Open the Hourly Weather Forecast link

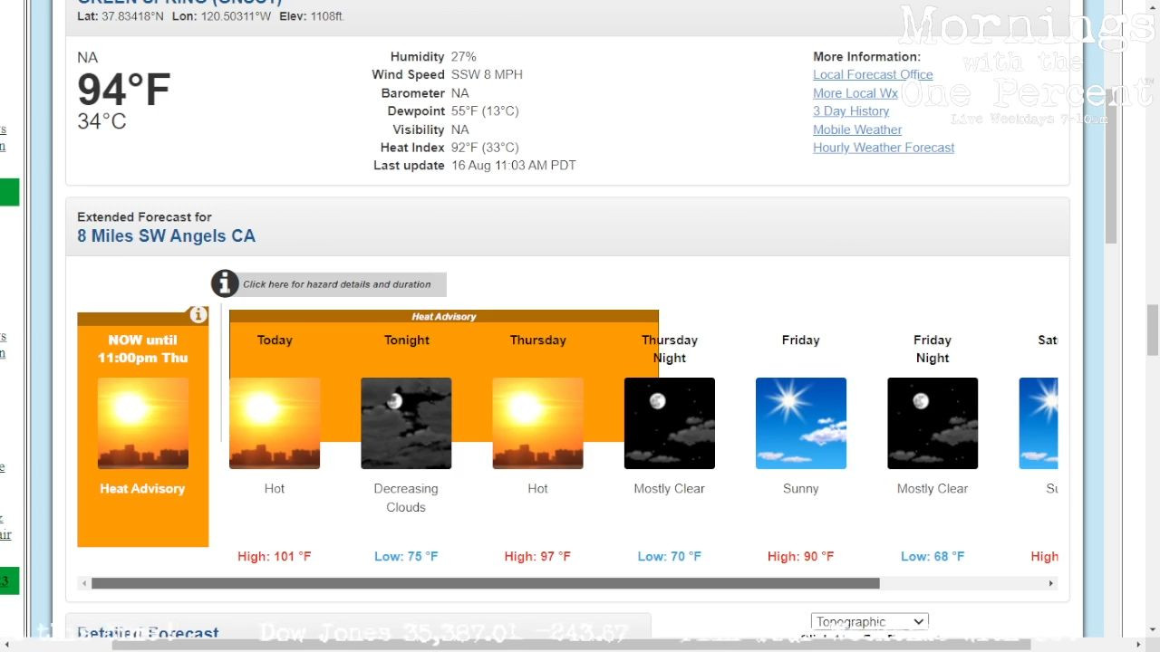coord(883,148)
